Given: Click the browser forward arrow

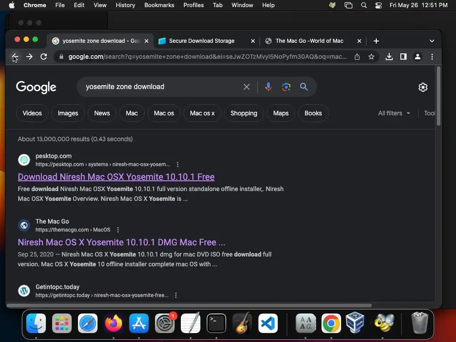Looking at the screenshot, I should click(x=29, y=57).
